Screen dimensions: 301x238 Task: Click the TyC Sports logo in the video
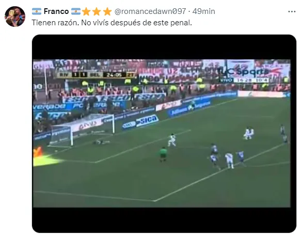point(243,72)
